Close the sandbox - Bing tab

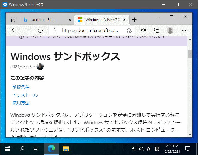pos(70,20)
